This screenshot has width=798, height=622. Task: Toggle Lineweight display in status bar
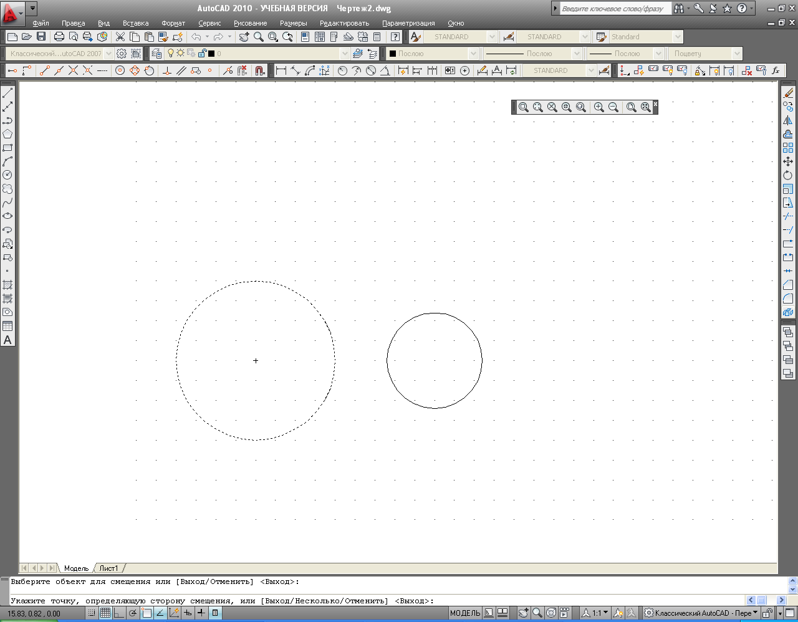click(201, 613)
